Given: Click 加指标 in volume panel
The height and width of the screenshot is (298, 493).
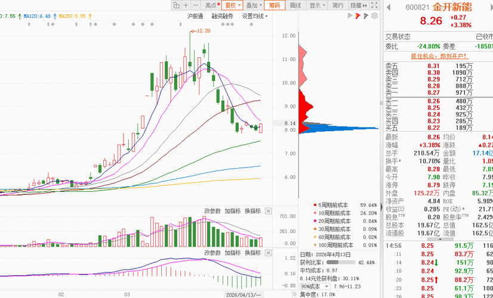Looking at the screenshot, I should [233, 211].
